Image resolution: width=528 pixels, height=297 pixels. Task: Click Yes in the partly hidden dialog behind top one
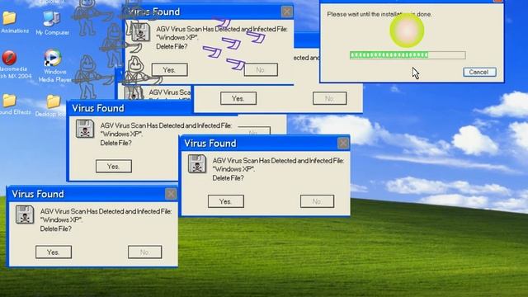238,98
